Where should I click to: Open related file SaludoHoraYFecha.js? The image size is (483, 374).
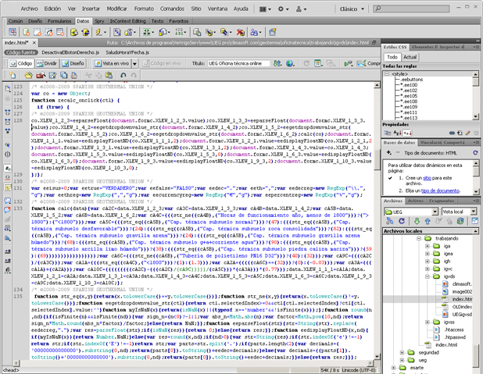point(127,52)
